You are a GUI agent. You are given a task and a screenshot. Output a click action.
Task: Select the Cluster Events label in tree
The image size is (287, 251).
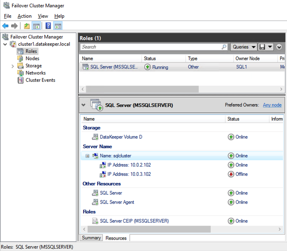[x=40, y=80]
